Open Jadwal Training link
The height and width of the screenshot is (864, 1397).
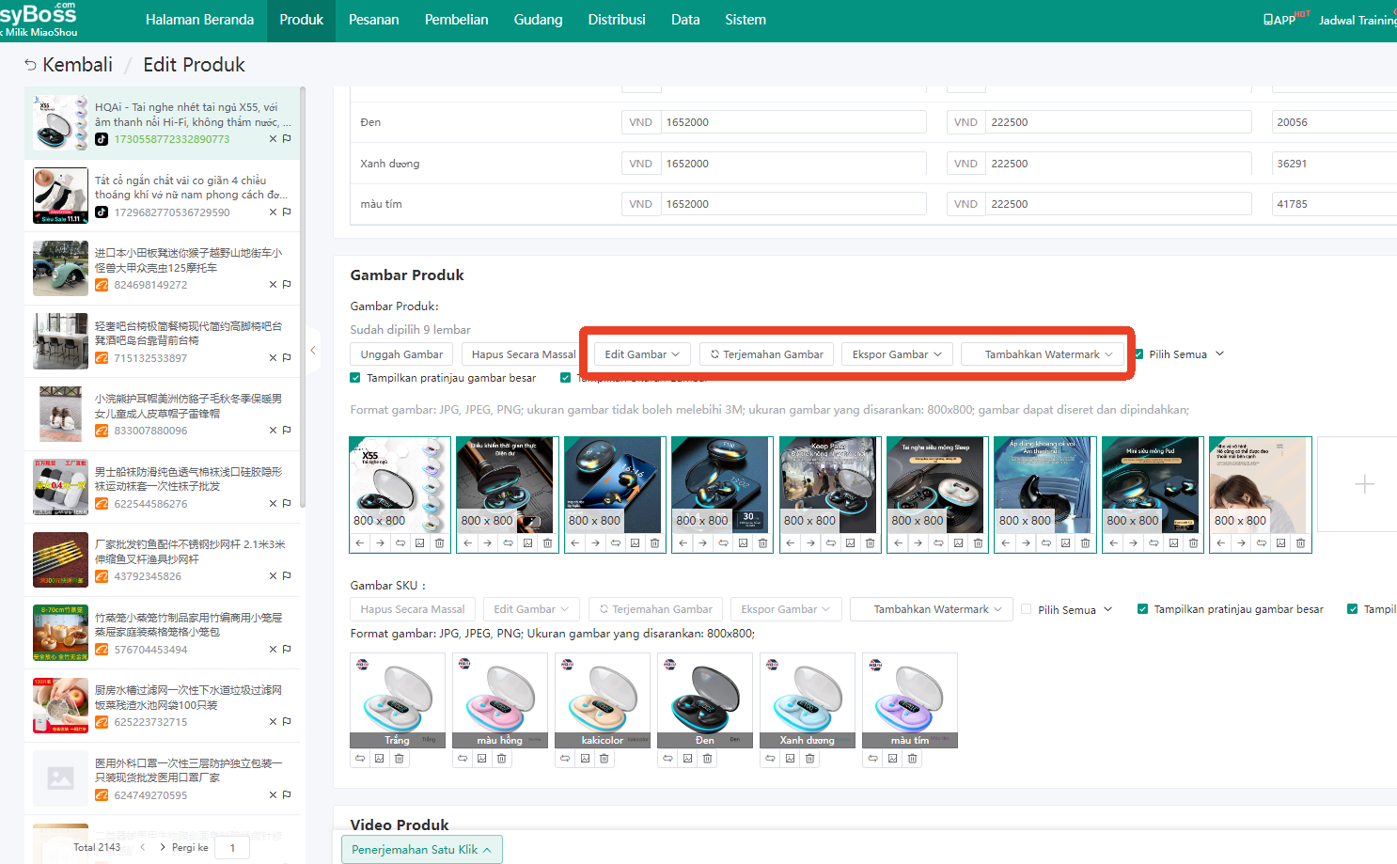point(1358,20)
